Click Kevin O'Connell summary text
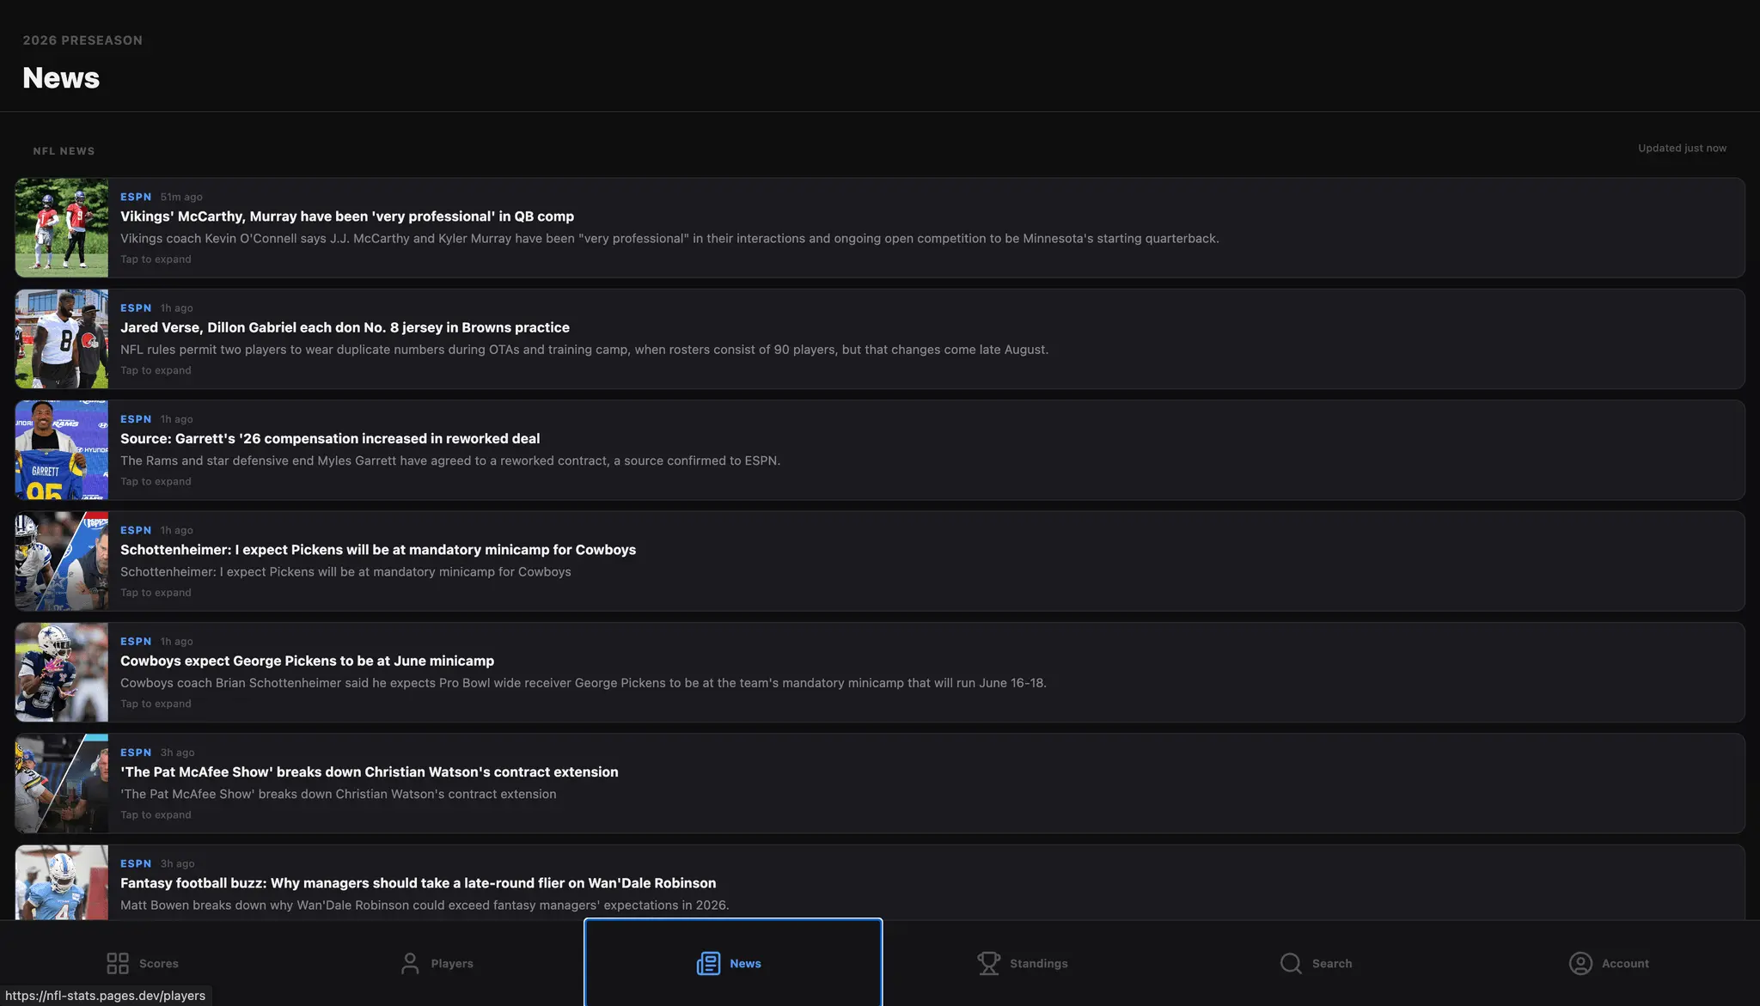The width and height of the screenshot is (1760, 1006). (x=669, y=239)
